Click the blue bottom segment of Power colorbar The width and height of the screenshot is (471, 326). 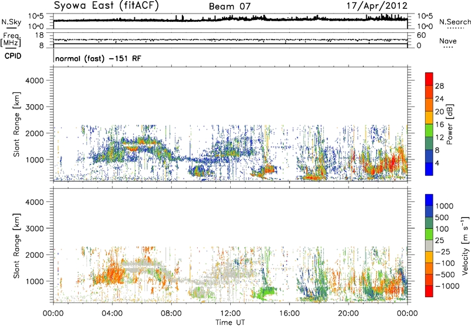coord(429,169)
